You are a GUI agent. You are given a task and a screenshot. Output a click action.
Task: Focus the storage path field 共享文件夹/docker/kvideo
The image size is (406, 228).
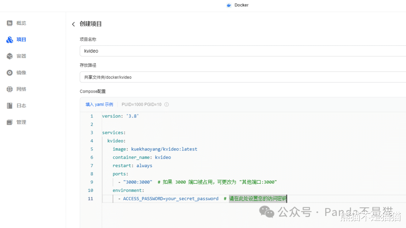coord(243,77)
